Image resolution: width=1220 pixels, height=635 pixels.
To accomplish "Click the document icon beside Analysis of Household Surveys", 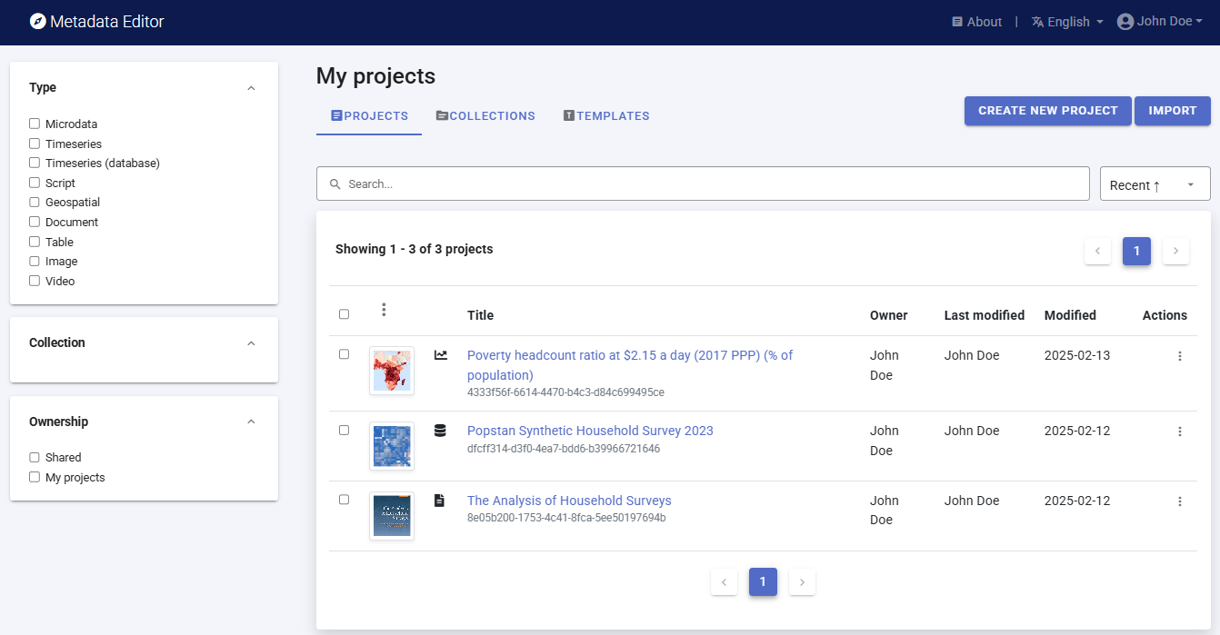I will pyautogui.click(x=440, y=501).
